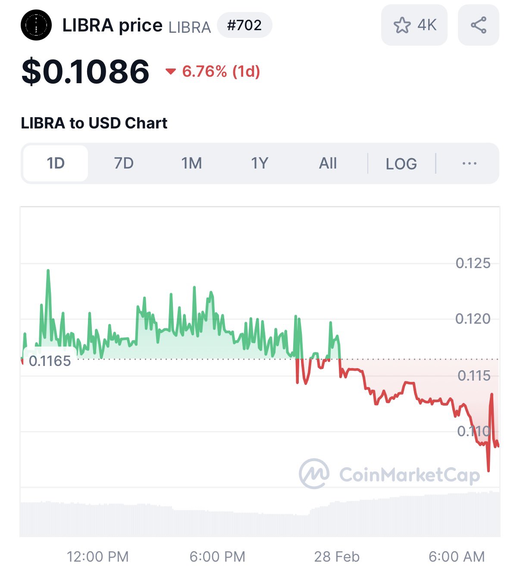Image resolution: width=520 pixels, height=575 pixels.
Task: Click the 28 Feb axis date label
Action: tap(337, 556)
